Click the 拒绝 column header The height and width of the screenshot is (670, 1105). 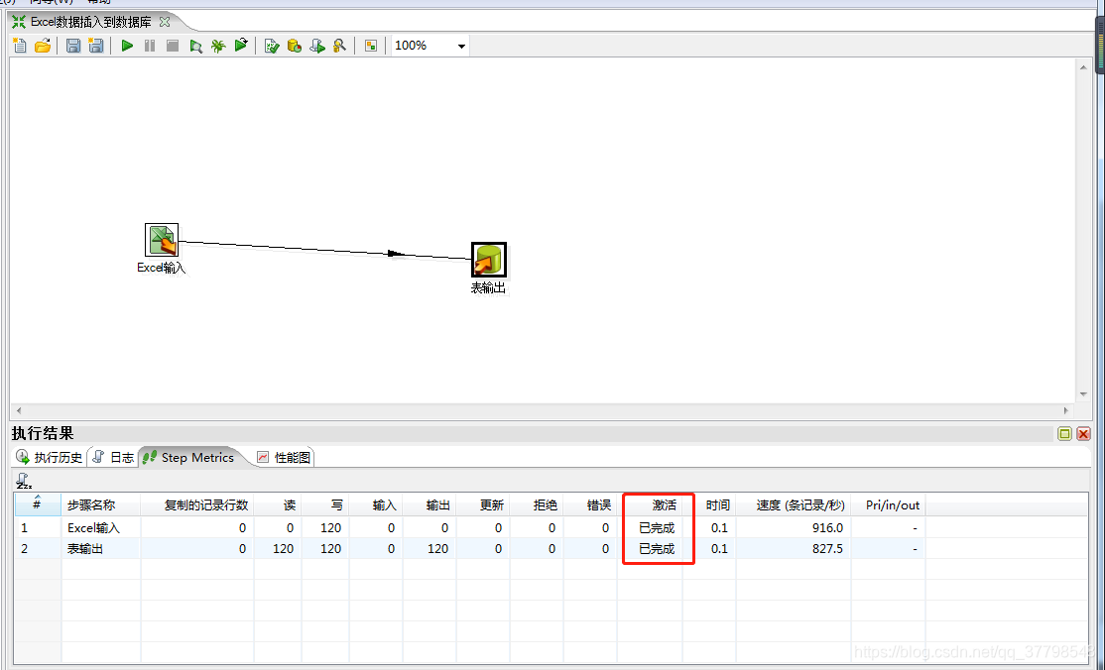(x=537, y=505)
